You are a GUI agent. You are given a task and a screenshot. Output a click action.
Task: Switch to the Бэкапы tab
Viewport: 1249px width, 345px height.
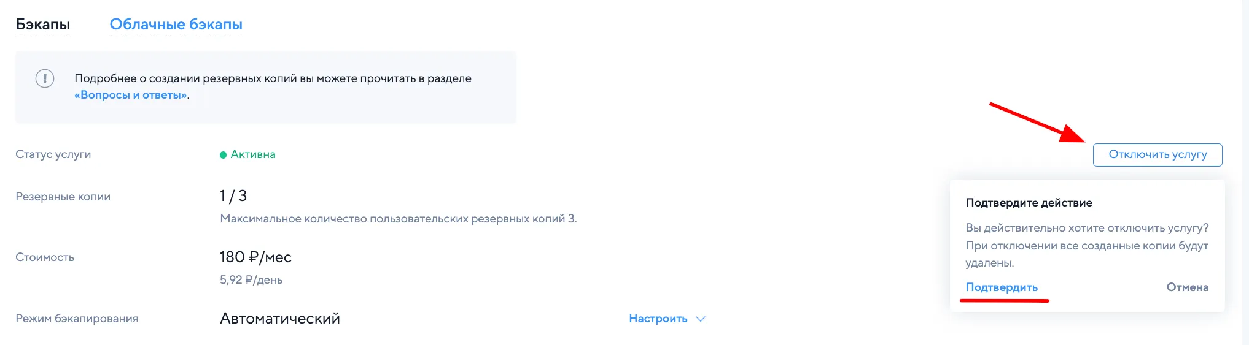tap(42, 25)
